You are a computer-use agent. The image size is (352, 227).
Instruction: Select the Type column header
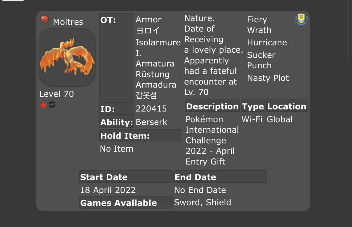click(x=253, y=106)
